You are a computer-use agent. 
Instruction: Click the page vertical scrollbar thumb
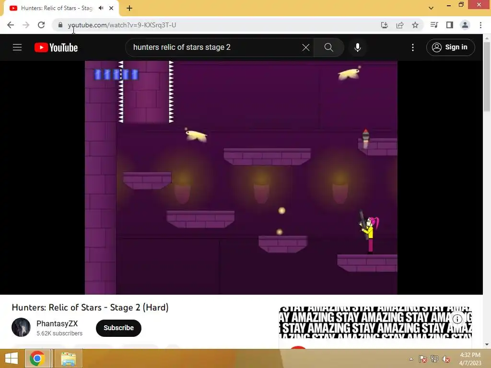pyautogui.click(x=487, y=77)
